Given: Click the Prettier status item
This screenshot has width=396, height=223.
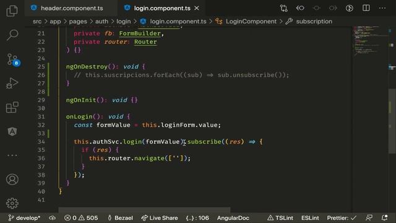Looking at the screenshot, I should (342, 217).
